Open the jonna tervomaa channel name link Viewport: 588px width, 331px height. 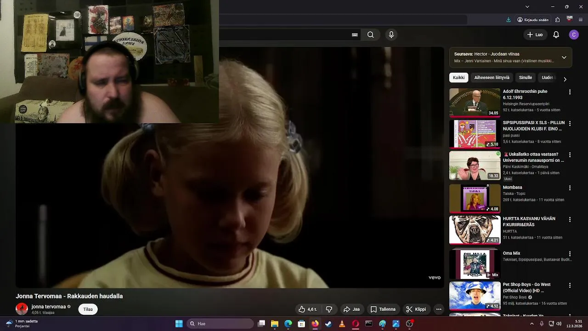click(48, 307)
